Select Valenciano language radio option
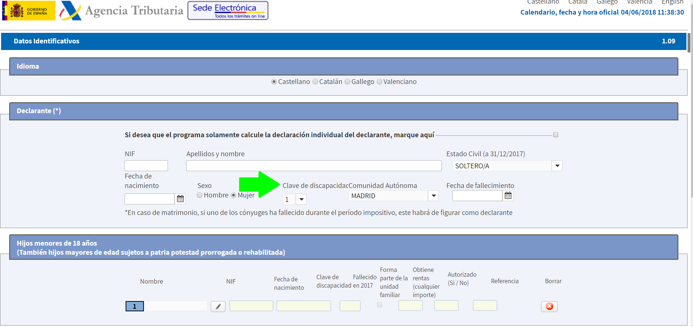 pos(379,82)
